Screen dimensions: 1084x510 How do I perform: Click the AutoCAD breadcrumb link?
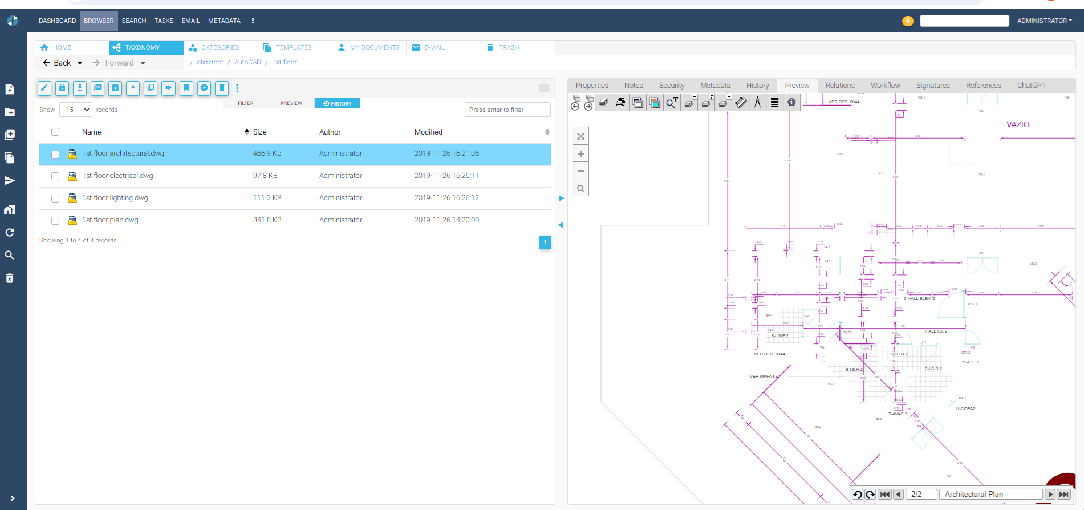click(247, 62)
